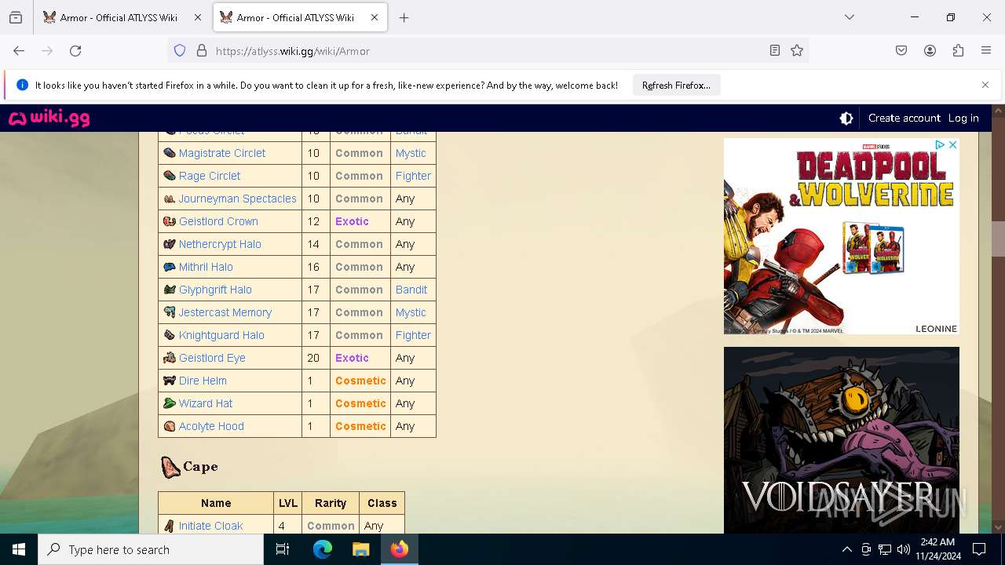Click the Log in link
1005x565 pixels.
click(963, 118)
